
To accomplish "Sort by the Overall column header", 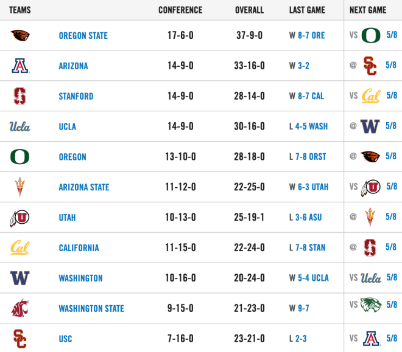I will click(x=249, y=10).
